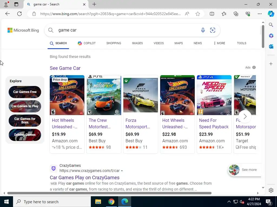The height and width of the screenshot is (207, 277).
Task: Click the horizontal scrollbar thumb
Action: coord(109,193)
